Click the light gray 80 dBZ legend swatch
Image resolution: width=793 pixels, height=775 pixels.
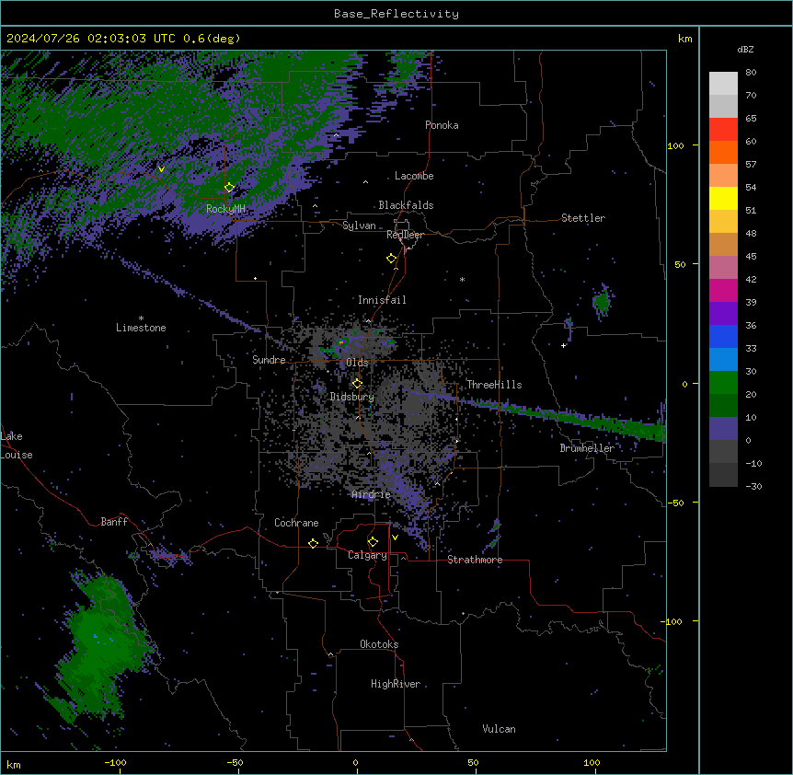coord(723,84)
